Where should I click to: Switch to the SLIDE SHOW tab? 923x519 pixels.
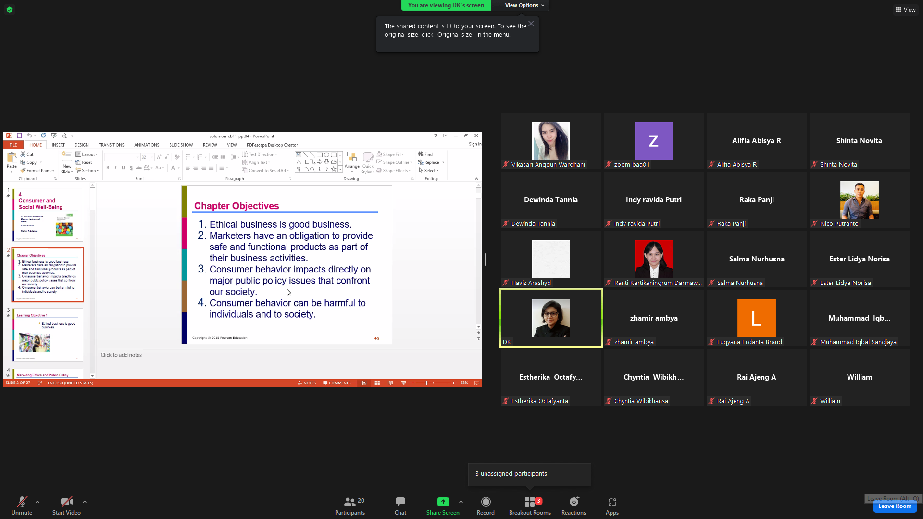pos(181,145)
